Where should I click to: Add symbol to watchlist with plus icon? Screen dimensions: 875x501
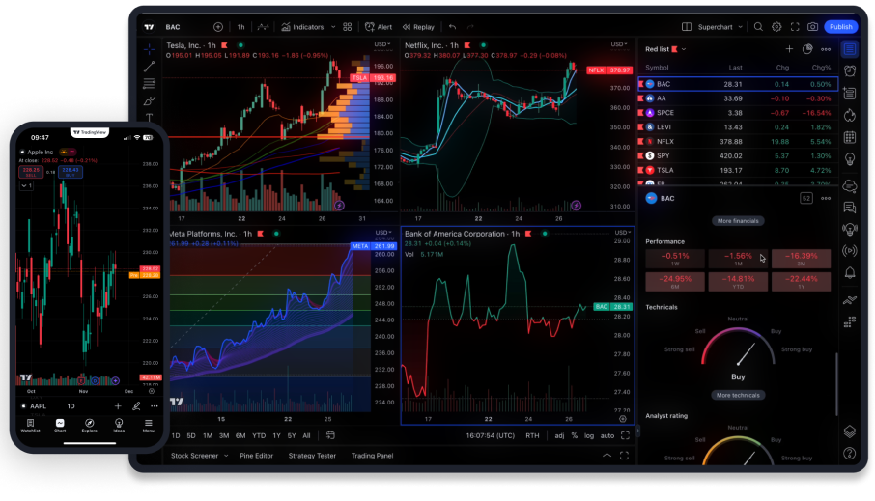click(x=789, y=49)
